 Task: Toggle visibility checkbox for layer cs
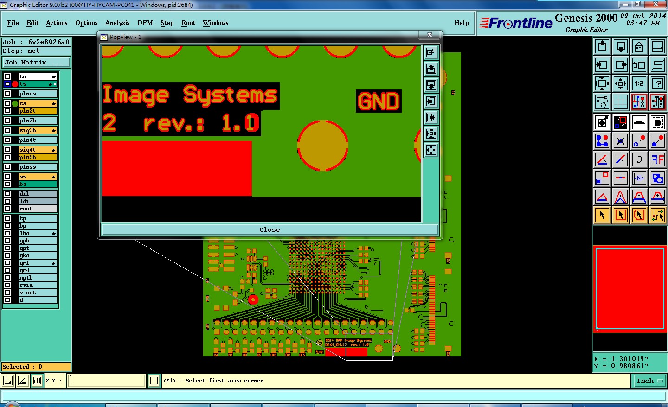tap(7, 103)
